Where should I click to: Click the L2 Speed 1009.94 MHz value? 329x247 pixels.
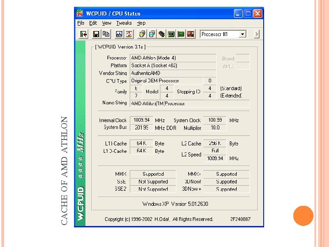(x=215, y=158)
